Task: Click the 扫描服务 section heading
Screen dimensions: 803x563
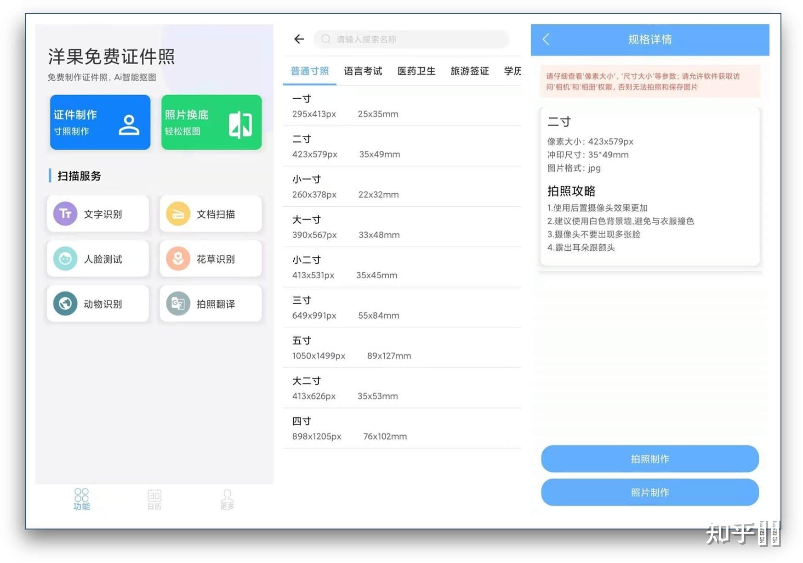Action: 79,176
